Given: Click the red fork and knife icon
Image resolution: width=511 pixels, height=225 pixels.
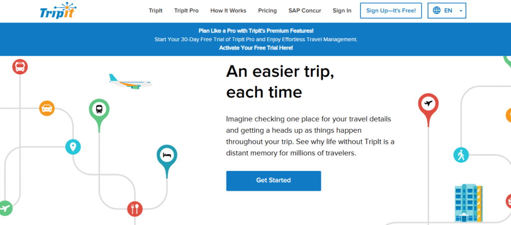Looking at the screenshot, I should 135,209.
